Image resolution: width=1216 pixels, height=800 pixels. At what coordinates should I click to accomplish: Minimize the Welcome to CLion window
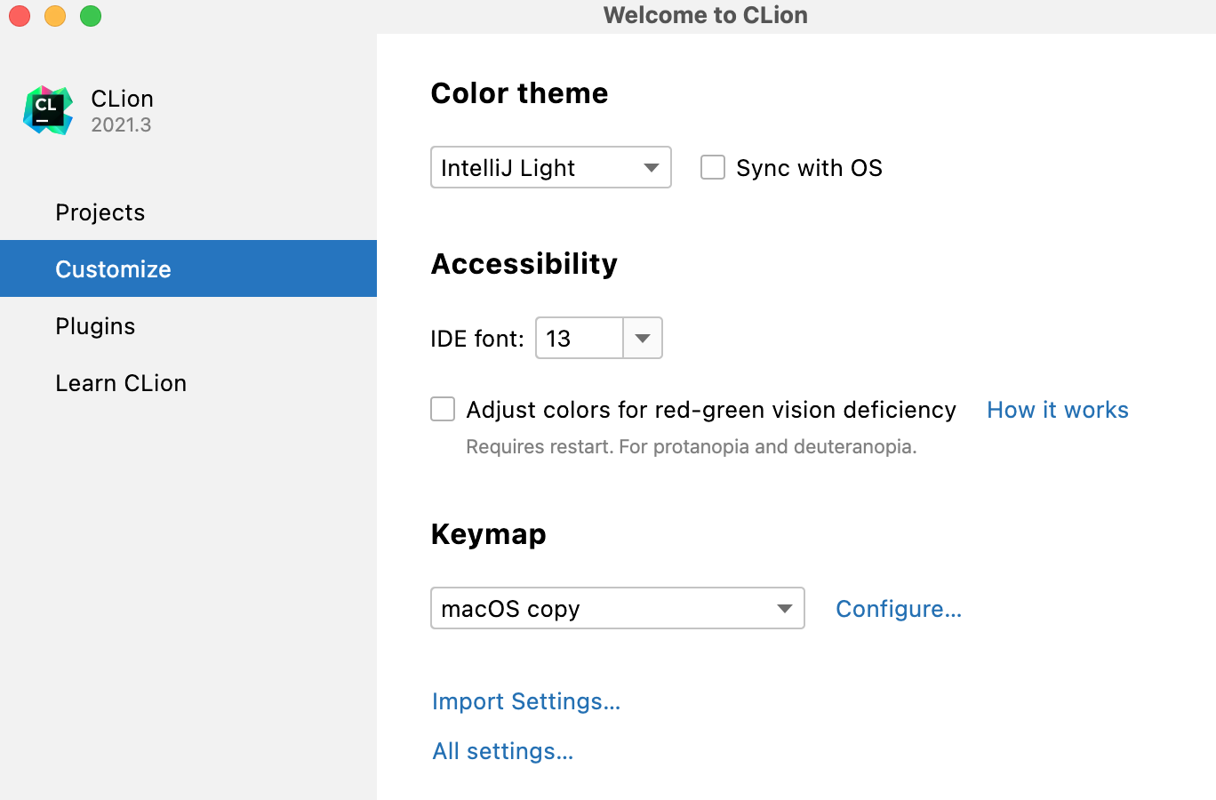[54, 15]
